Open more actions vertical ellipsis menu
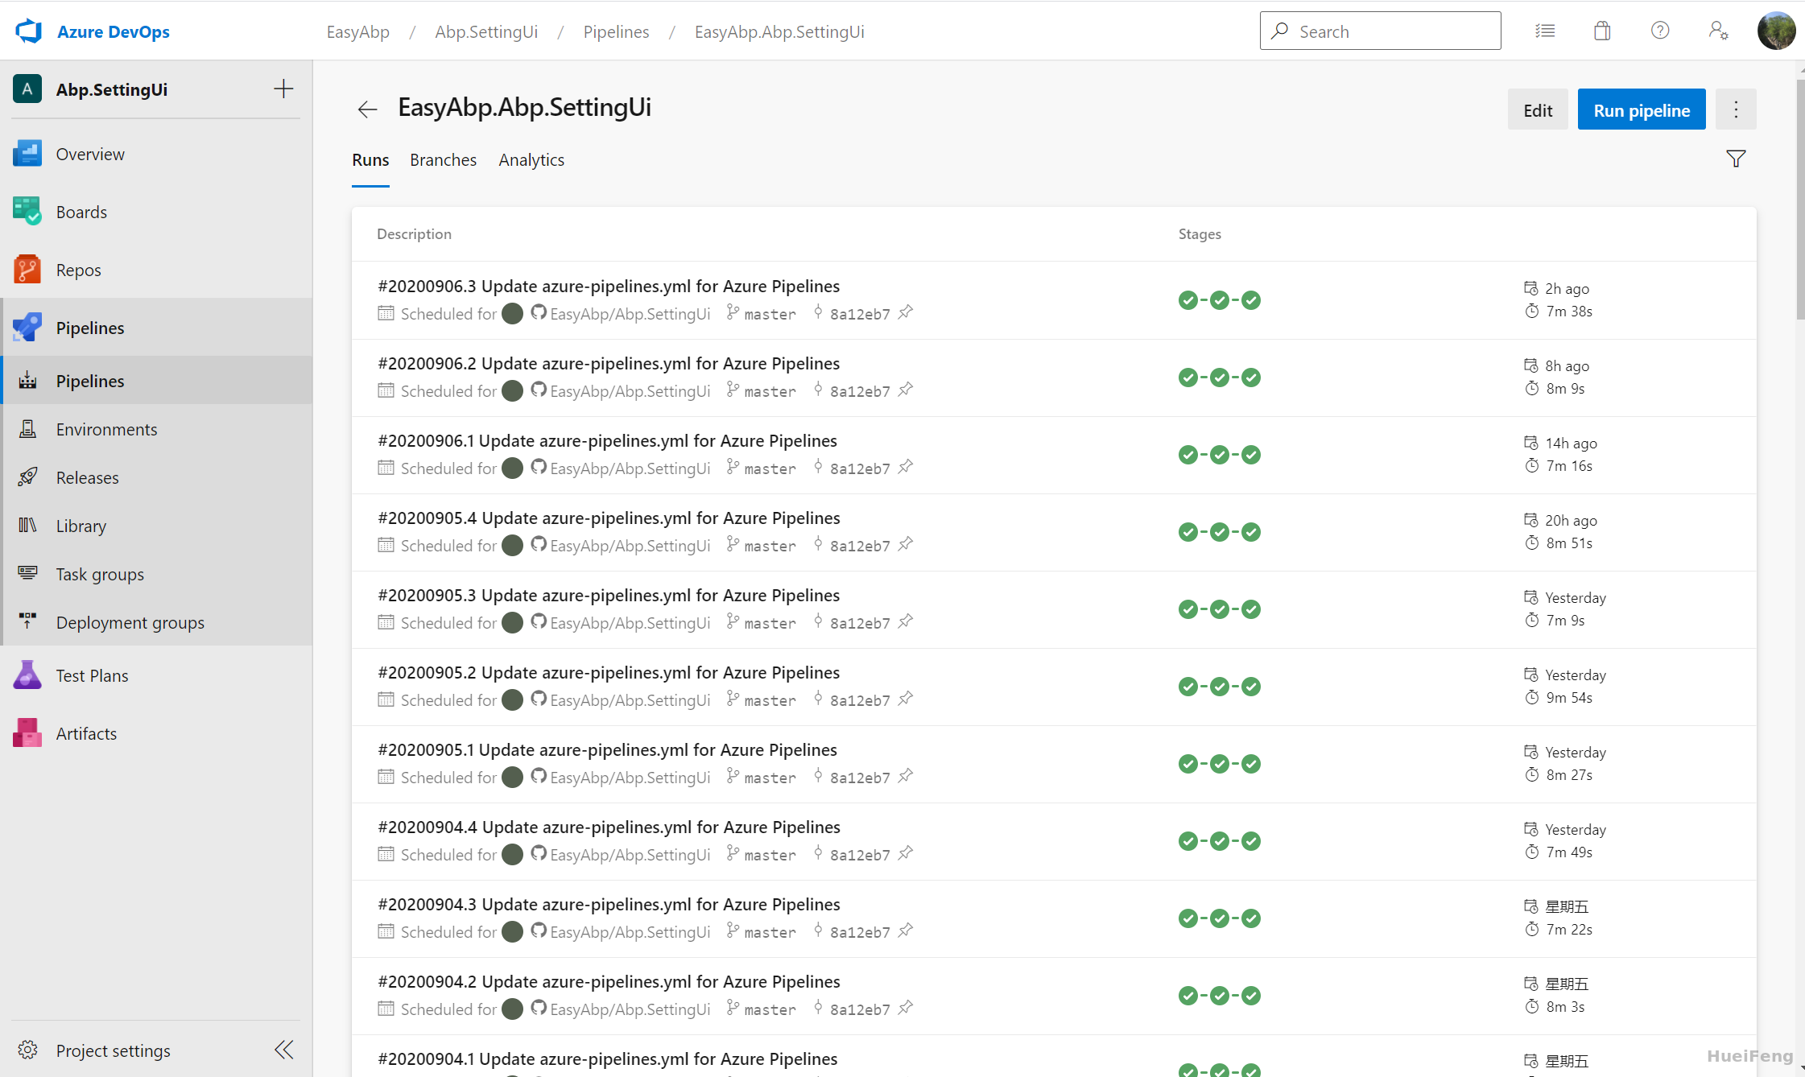The image size is (1805, 1077). point(1736,109)
